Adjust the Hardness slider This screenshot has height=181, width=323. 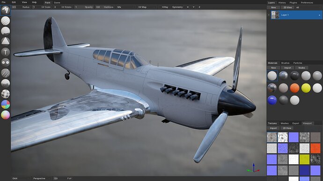click(105, 7)
